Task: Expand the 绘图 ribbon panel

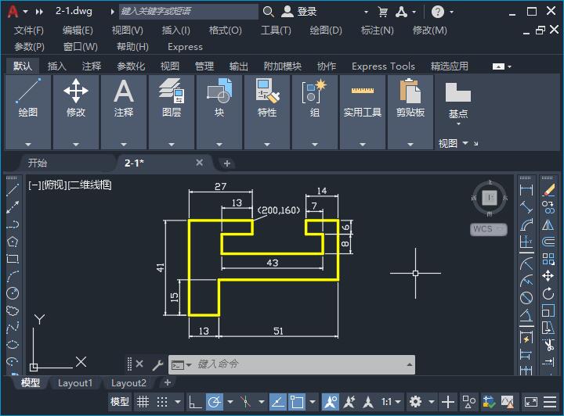Action: 28,145
